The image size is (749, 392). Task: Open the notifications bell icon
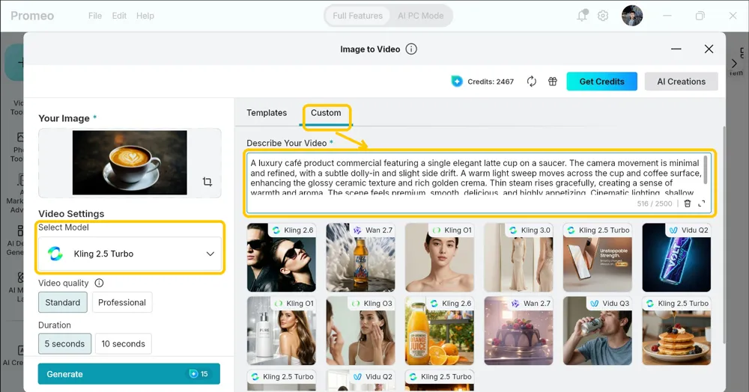(582, 15)
